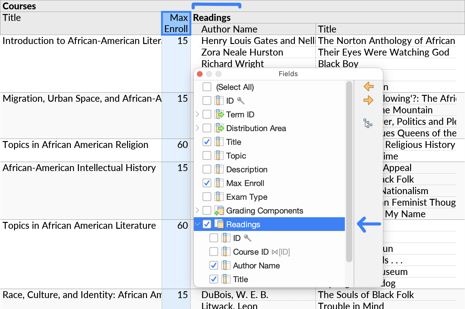This screenshot has width=465, height=309.
Task: Click the field icon beside Max Enroll
Action: [x=219, y=183]
